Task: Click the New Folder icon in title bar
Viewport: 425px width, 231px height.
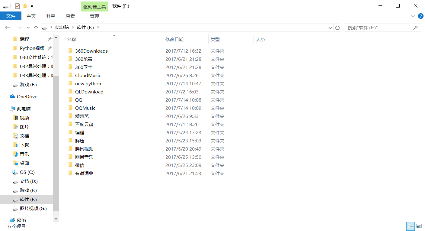Action: point(25,6)
